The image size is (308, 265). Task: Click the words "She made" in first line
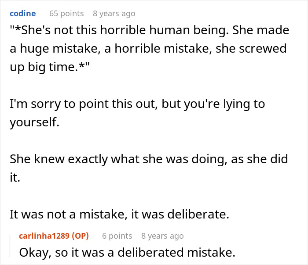(260, 30)
